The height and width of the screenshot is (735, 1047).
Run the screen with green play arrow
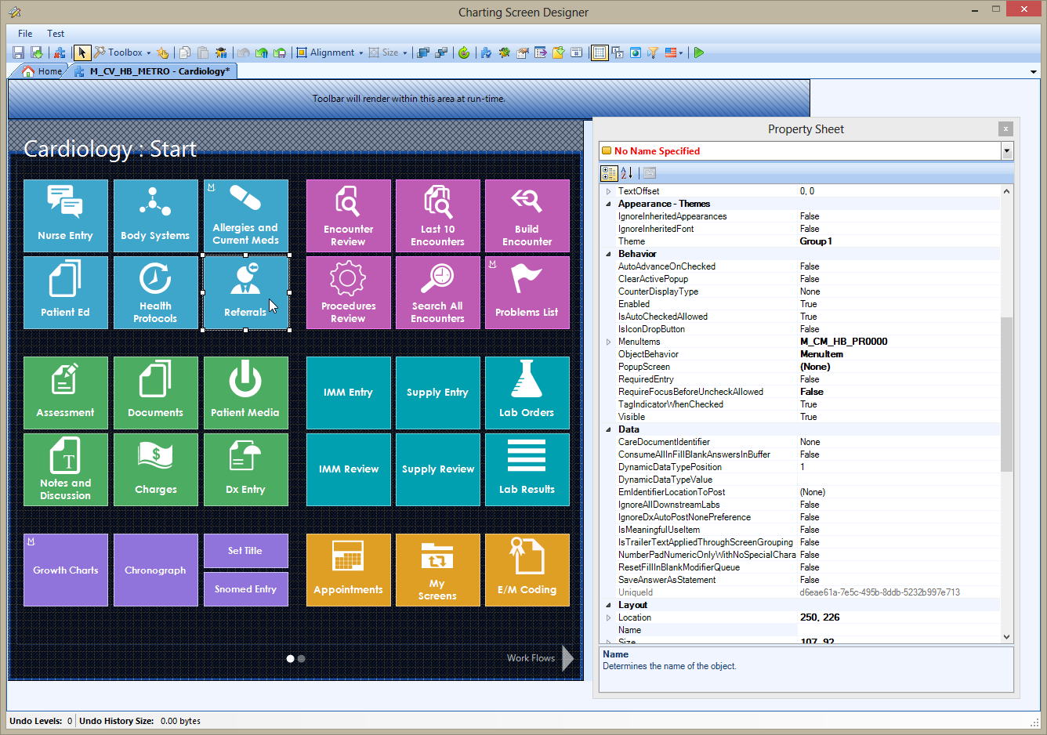click(699, 52)
